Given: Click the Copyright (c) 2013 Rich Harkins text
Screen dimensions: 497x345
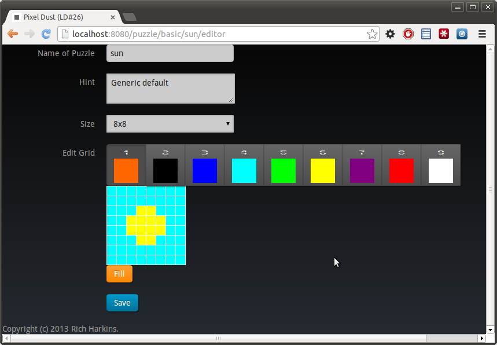Looking at the screenshot, I should click(x=60, y=329).
